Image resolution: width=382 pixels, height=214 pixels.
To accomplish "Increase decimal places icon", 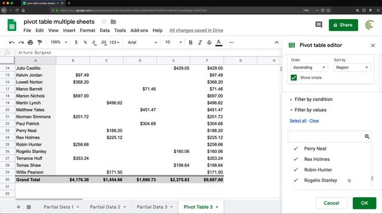I will [x=103, y=42].
